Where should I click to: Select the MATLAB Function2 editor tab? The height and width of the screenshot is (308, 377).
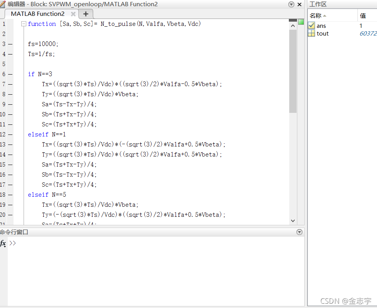pyautogui.click(x=38, y=14)
